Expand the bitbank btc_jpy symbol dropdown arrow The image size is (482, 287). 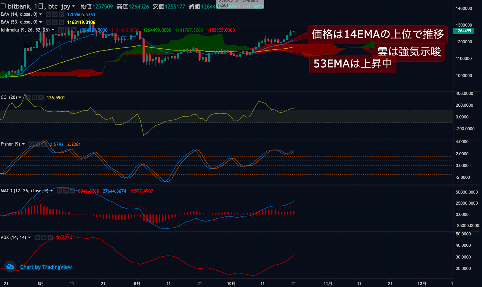click(73, 6)
